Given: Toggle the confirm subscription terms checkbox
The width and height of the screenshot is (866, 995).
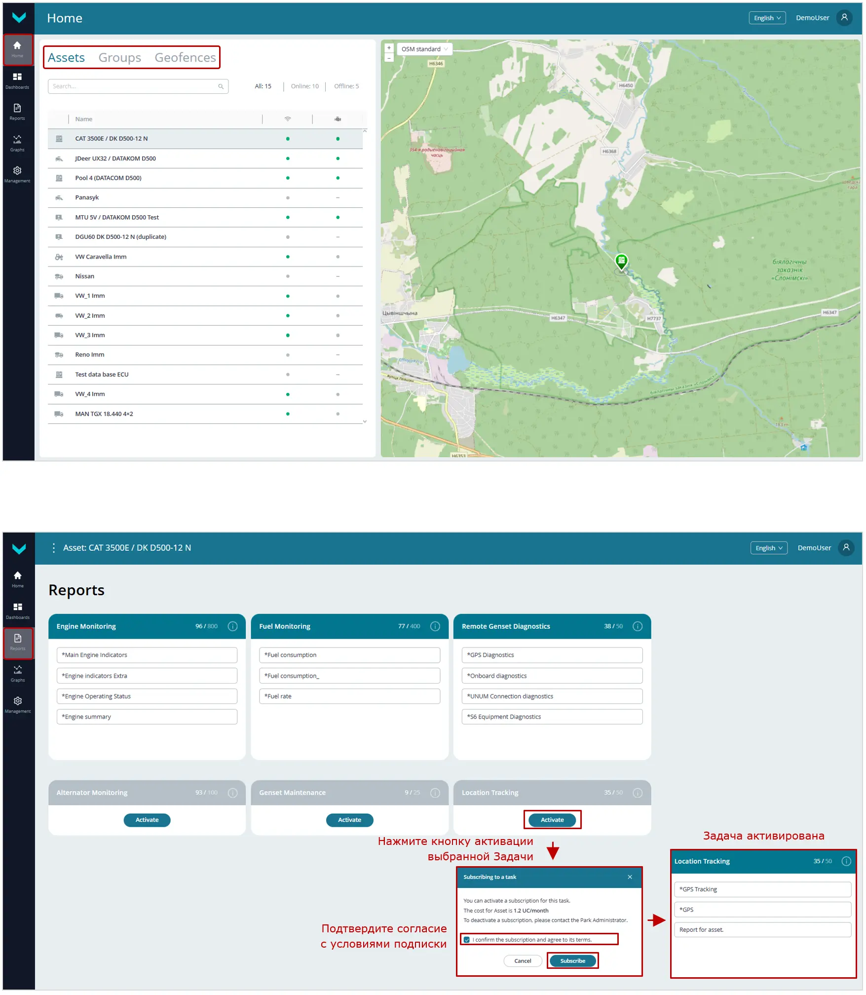Looking at the screenshot, I should [x=467, y=940].
